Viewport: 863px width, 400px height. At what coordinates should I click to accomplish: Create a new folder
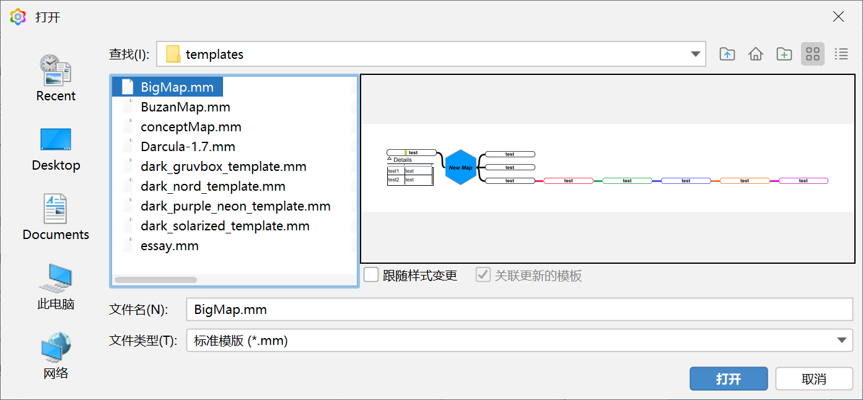click(x=784, y=54)
